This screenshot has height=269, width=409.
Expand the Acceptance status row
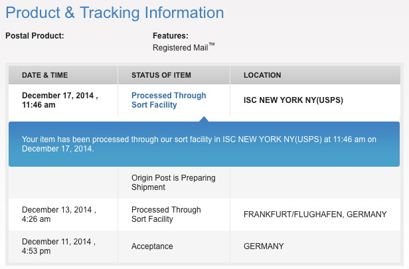click(x=152, y=246)
